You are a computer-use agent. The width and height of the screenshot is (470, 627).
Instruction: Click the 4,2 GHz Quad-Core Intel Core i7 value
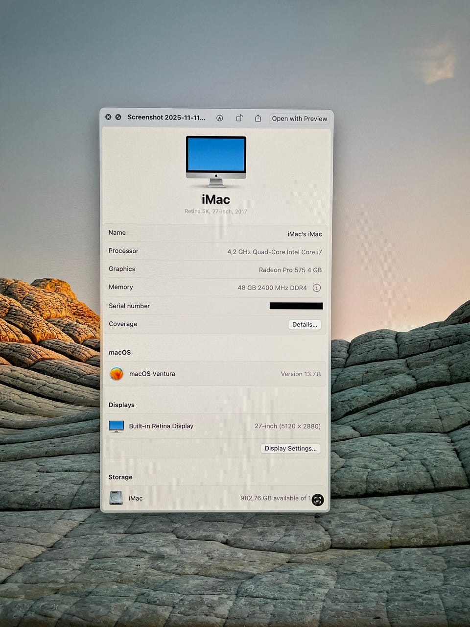tap(275, 252)
